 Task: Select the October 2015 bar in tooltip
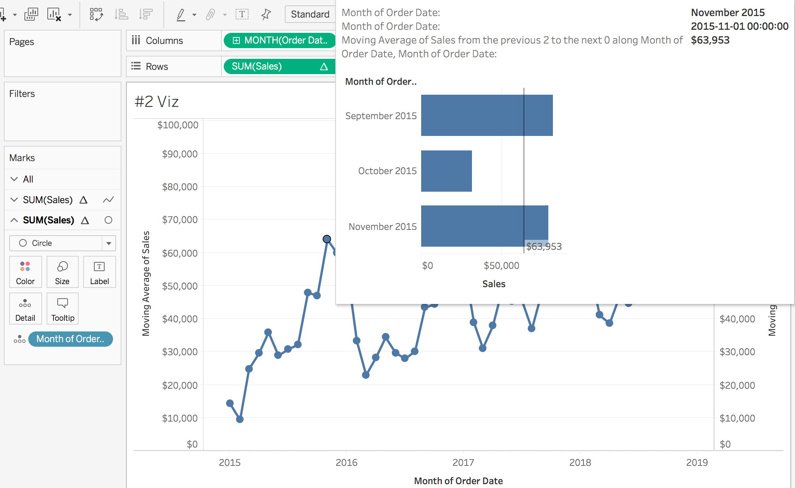tap(446, 171)
